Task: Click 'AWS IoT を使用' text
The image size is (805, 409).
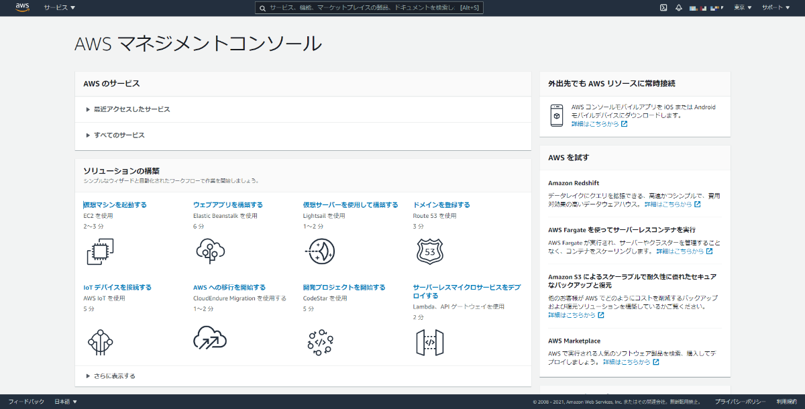Action: click(104, 298)
